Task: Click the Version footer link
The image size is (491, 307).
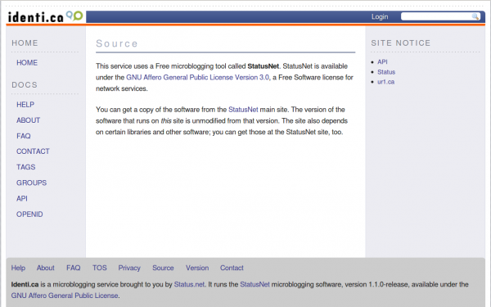Action: point(197,268)
